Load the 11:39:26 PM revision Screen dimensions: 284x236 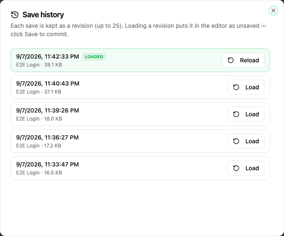(x=246, y=114)
